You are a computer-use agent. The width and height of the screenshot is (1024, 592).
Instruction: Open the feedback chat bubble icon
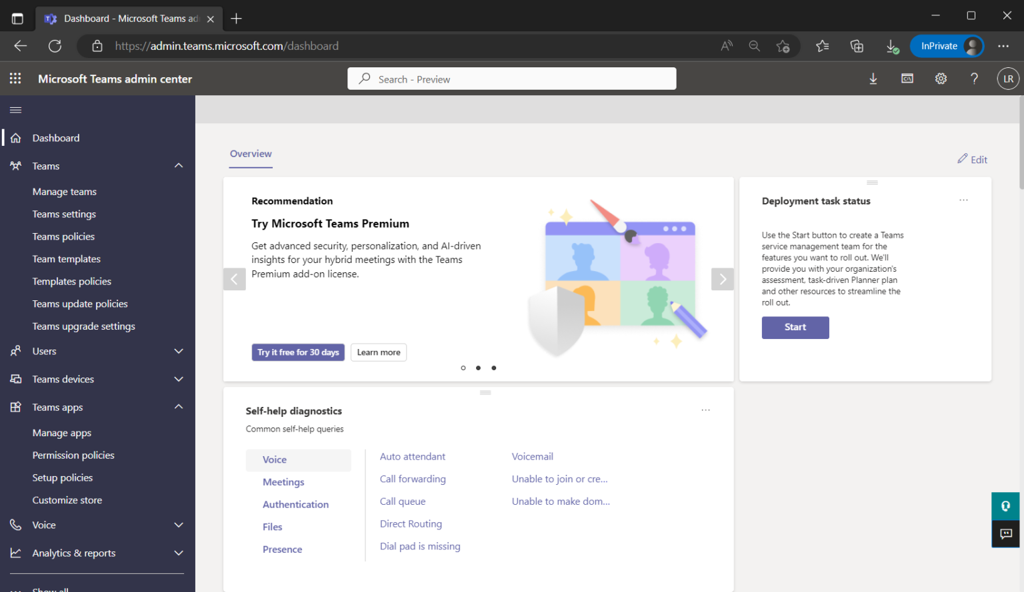pyautogui.click(x=1005, y=534)
